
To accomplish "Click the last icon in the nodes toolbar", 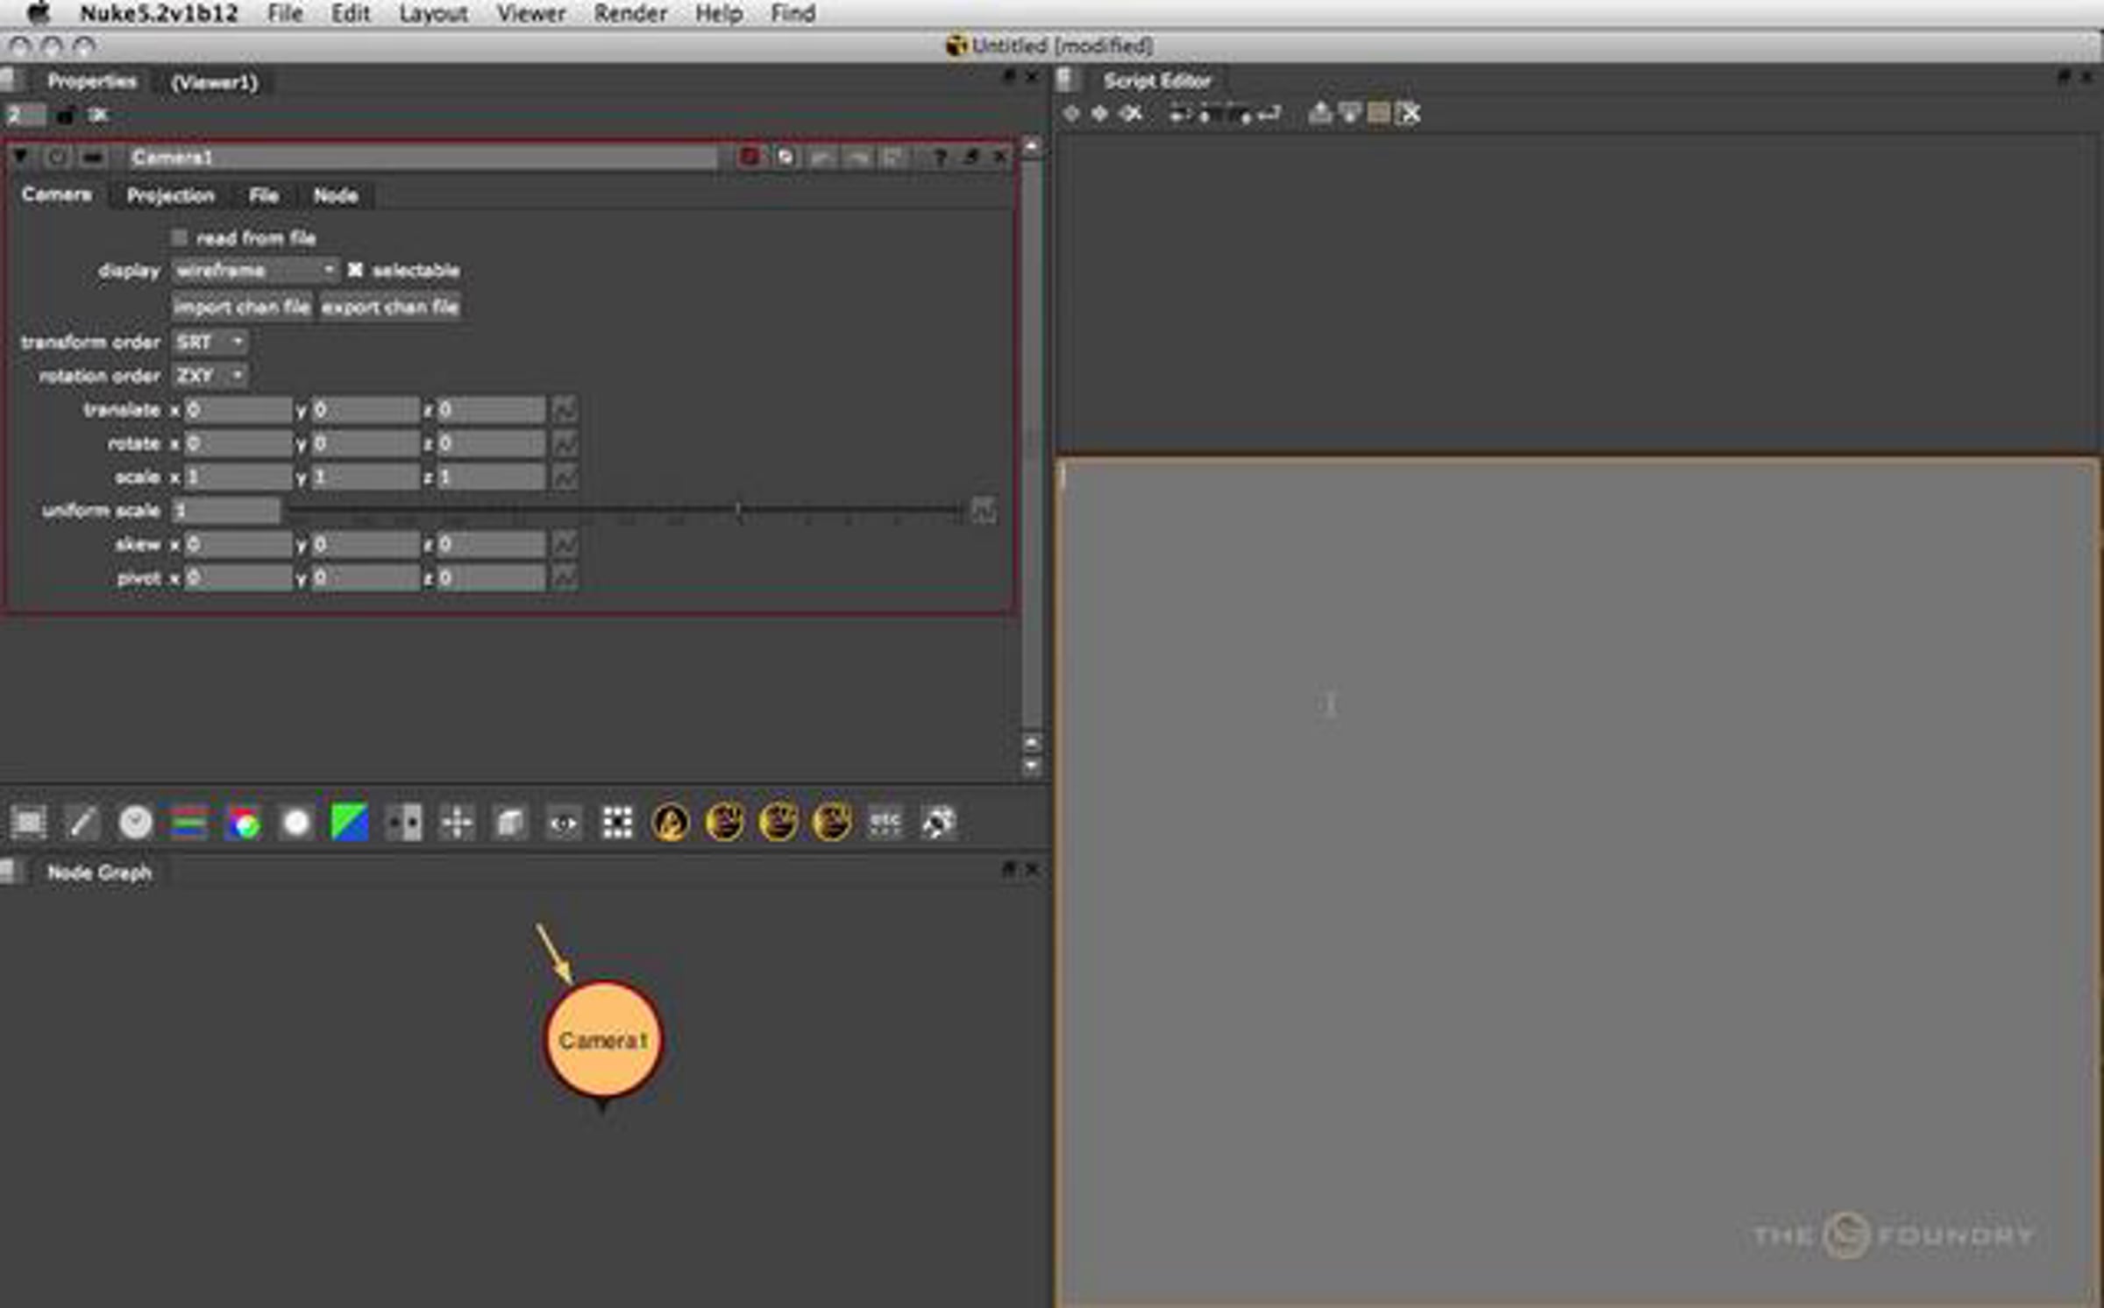I will tap(938, 823).
